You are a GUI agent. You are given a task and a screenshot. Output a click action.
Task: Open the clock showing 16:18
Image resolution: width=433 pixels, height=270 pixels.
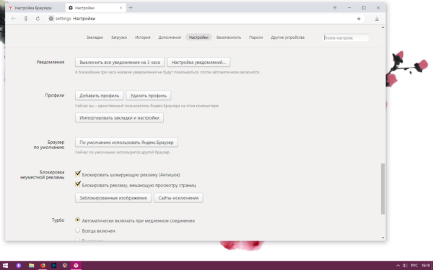coord(426,266)
